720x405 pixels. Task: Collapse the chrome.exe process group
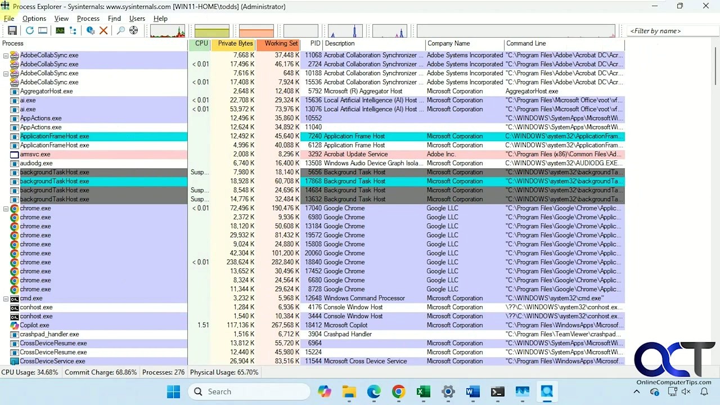5,208
